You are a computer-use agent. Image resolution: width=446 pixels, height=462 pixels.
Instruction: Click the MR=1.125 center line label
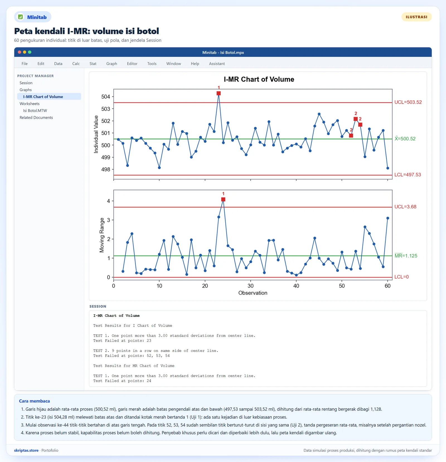coord(406,256)
